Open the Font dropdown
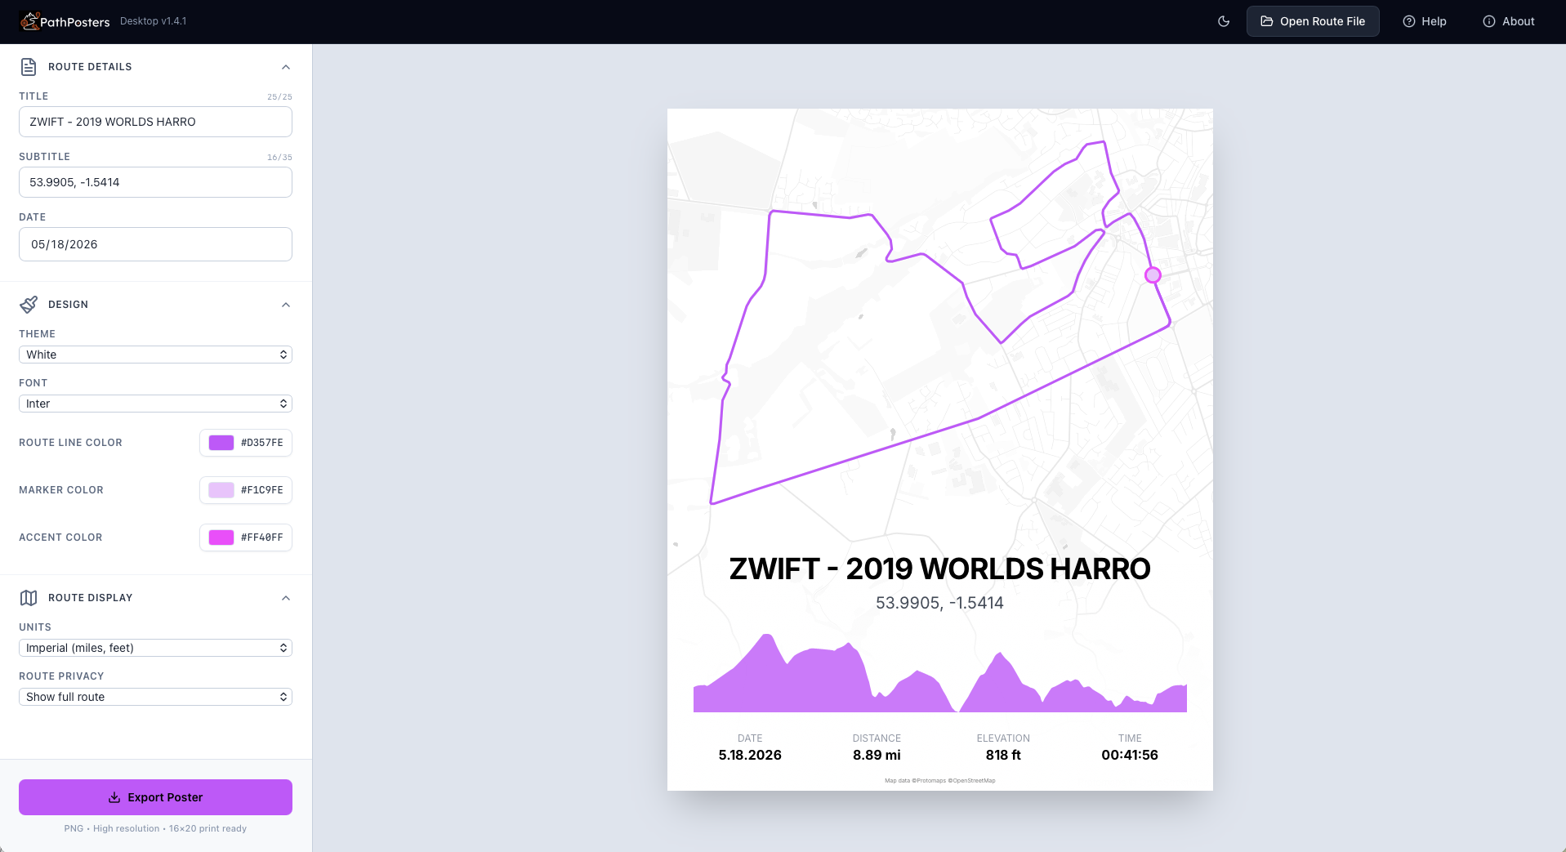 [155, 404]
